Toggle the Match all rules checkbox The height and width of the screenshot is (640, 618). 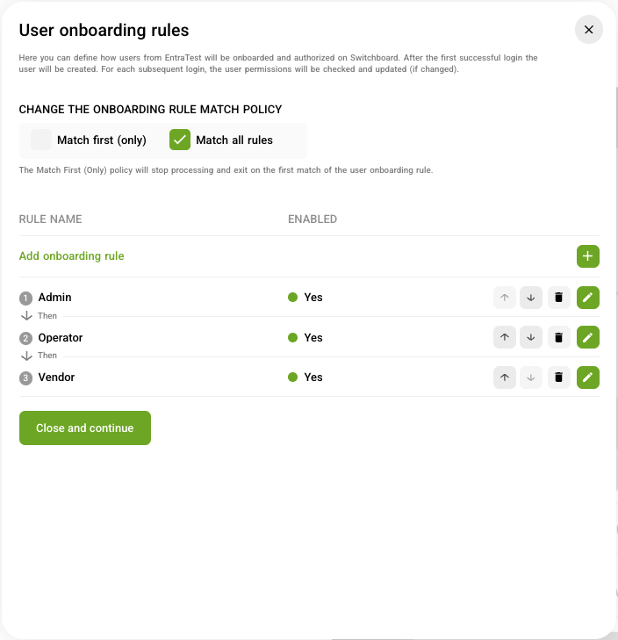180,140
